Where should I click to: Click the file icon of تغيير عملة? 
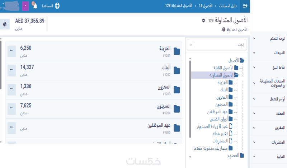pos(231,134)
